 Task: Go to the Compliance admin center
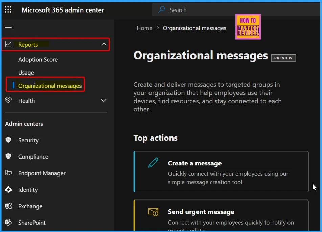pos(33,157)
